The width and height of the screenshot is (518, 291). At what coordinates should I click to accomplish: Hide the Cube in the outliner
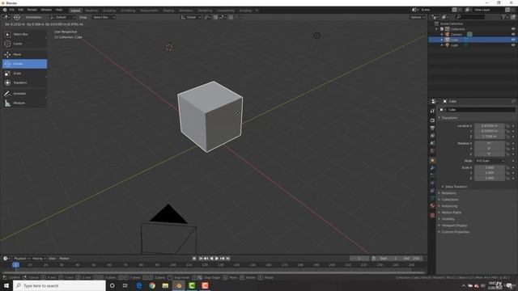513,40
